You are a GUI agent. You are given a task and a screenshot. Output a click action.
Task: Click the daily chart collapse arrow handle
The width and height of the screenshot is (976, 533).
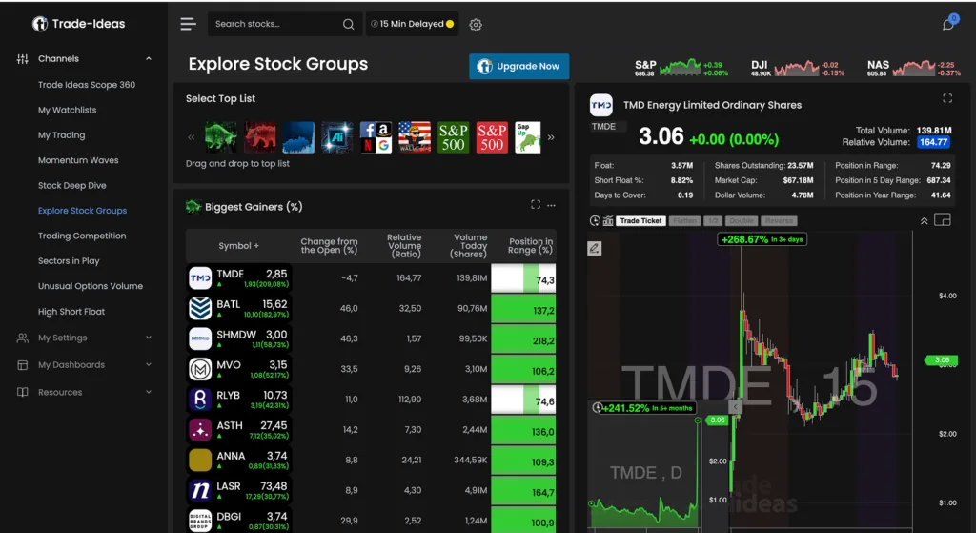[x=735, y=406]
